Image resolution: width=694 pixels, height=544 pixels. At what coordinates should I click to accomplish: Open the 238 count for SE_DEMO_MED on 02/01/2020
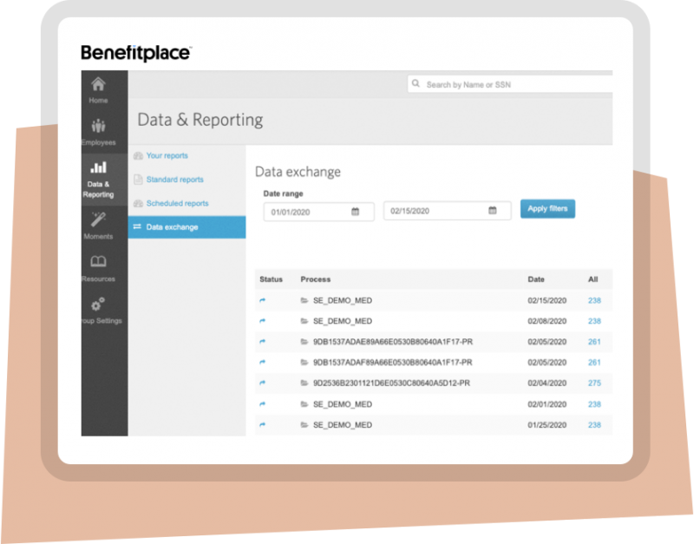pyautogui.click(x=594, y=404)
